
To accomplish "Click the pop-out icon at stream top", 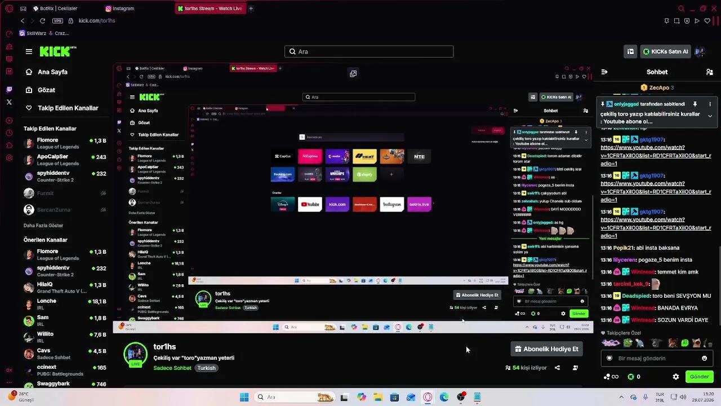I will pyautogui.click(x=353, y=73).
